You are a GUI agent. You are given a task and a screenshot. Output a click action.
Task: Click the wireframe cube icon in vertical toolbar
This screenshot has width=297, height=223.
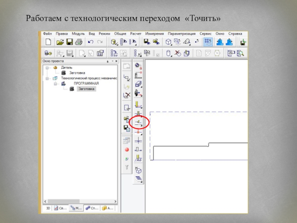138,170
